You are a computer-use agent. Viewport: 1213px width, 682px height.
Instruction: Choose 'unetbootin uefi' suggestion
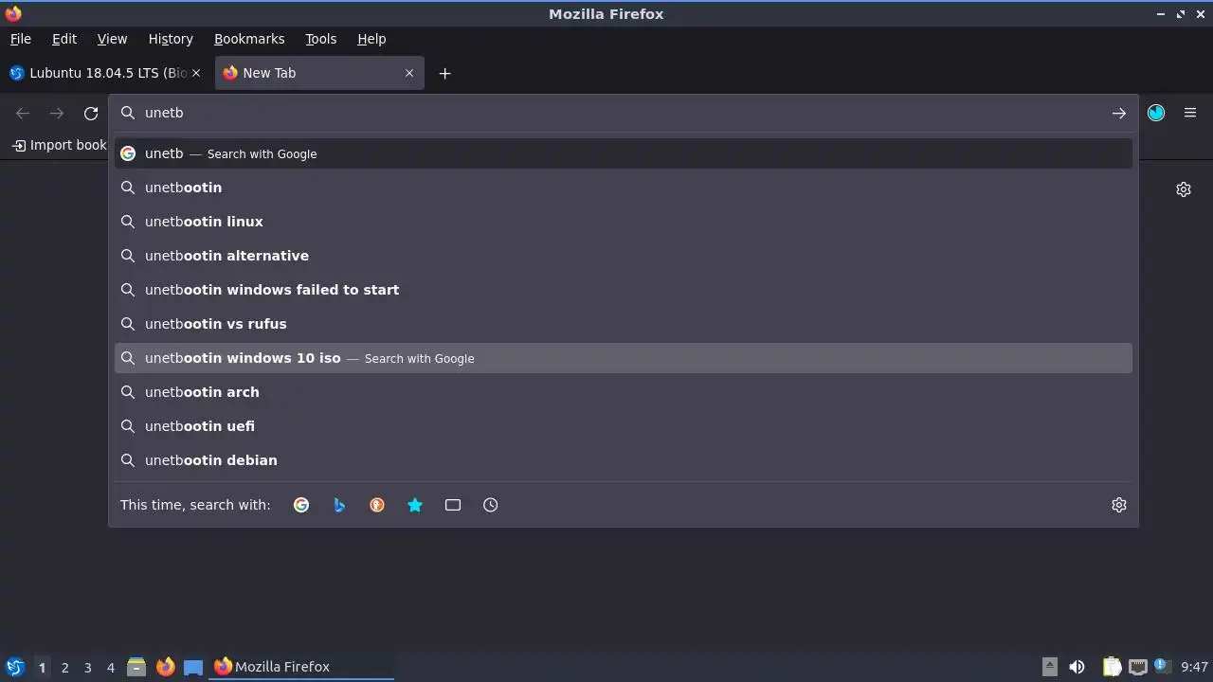[x=624, y=426]
